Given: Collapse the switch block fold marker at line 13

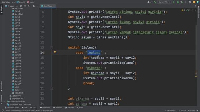Looking at the screenshot, I should point(52,48).
